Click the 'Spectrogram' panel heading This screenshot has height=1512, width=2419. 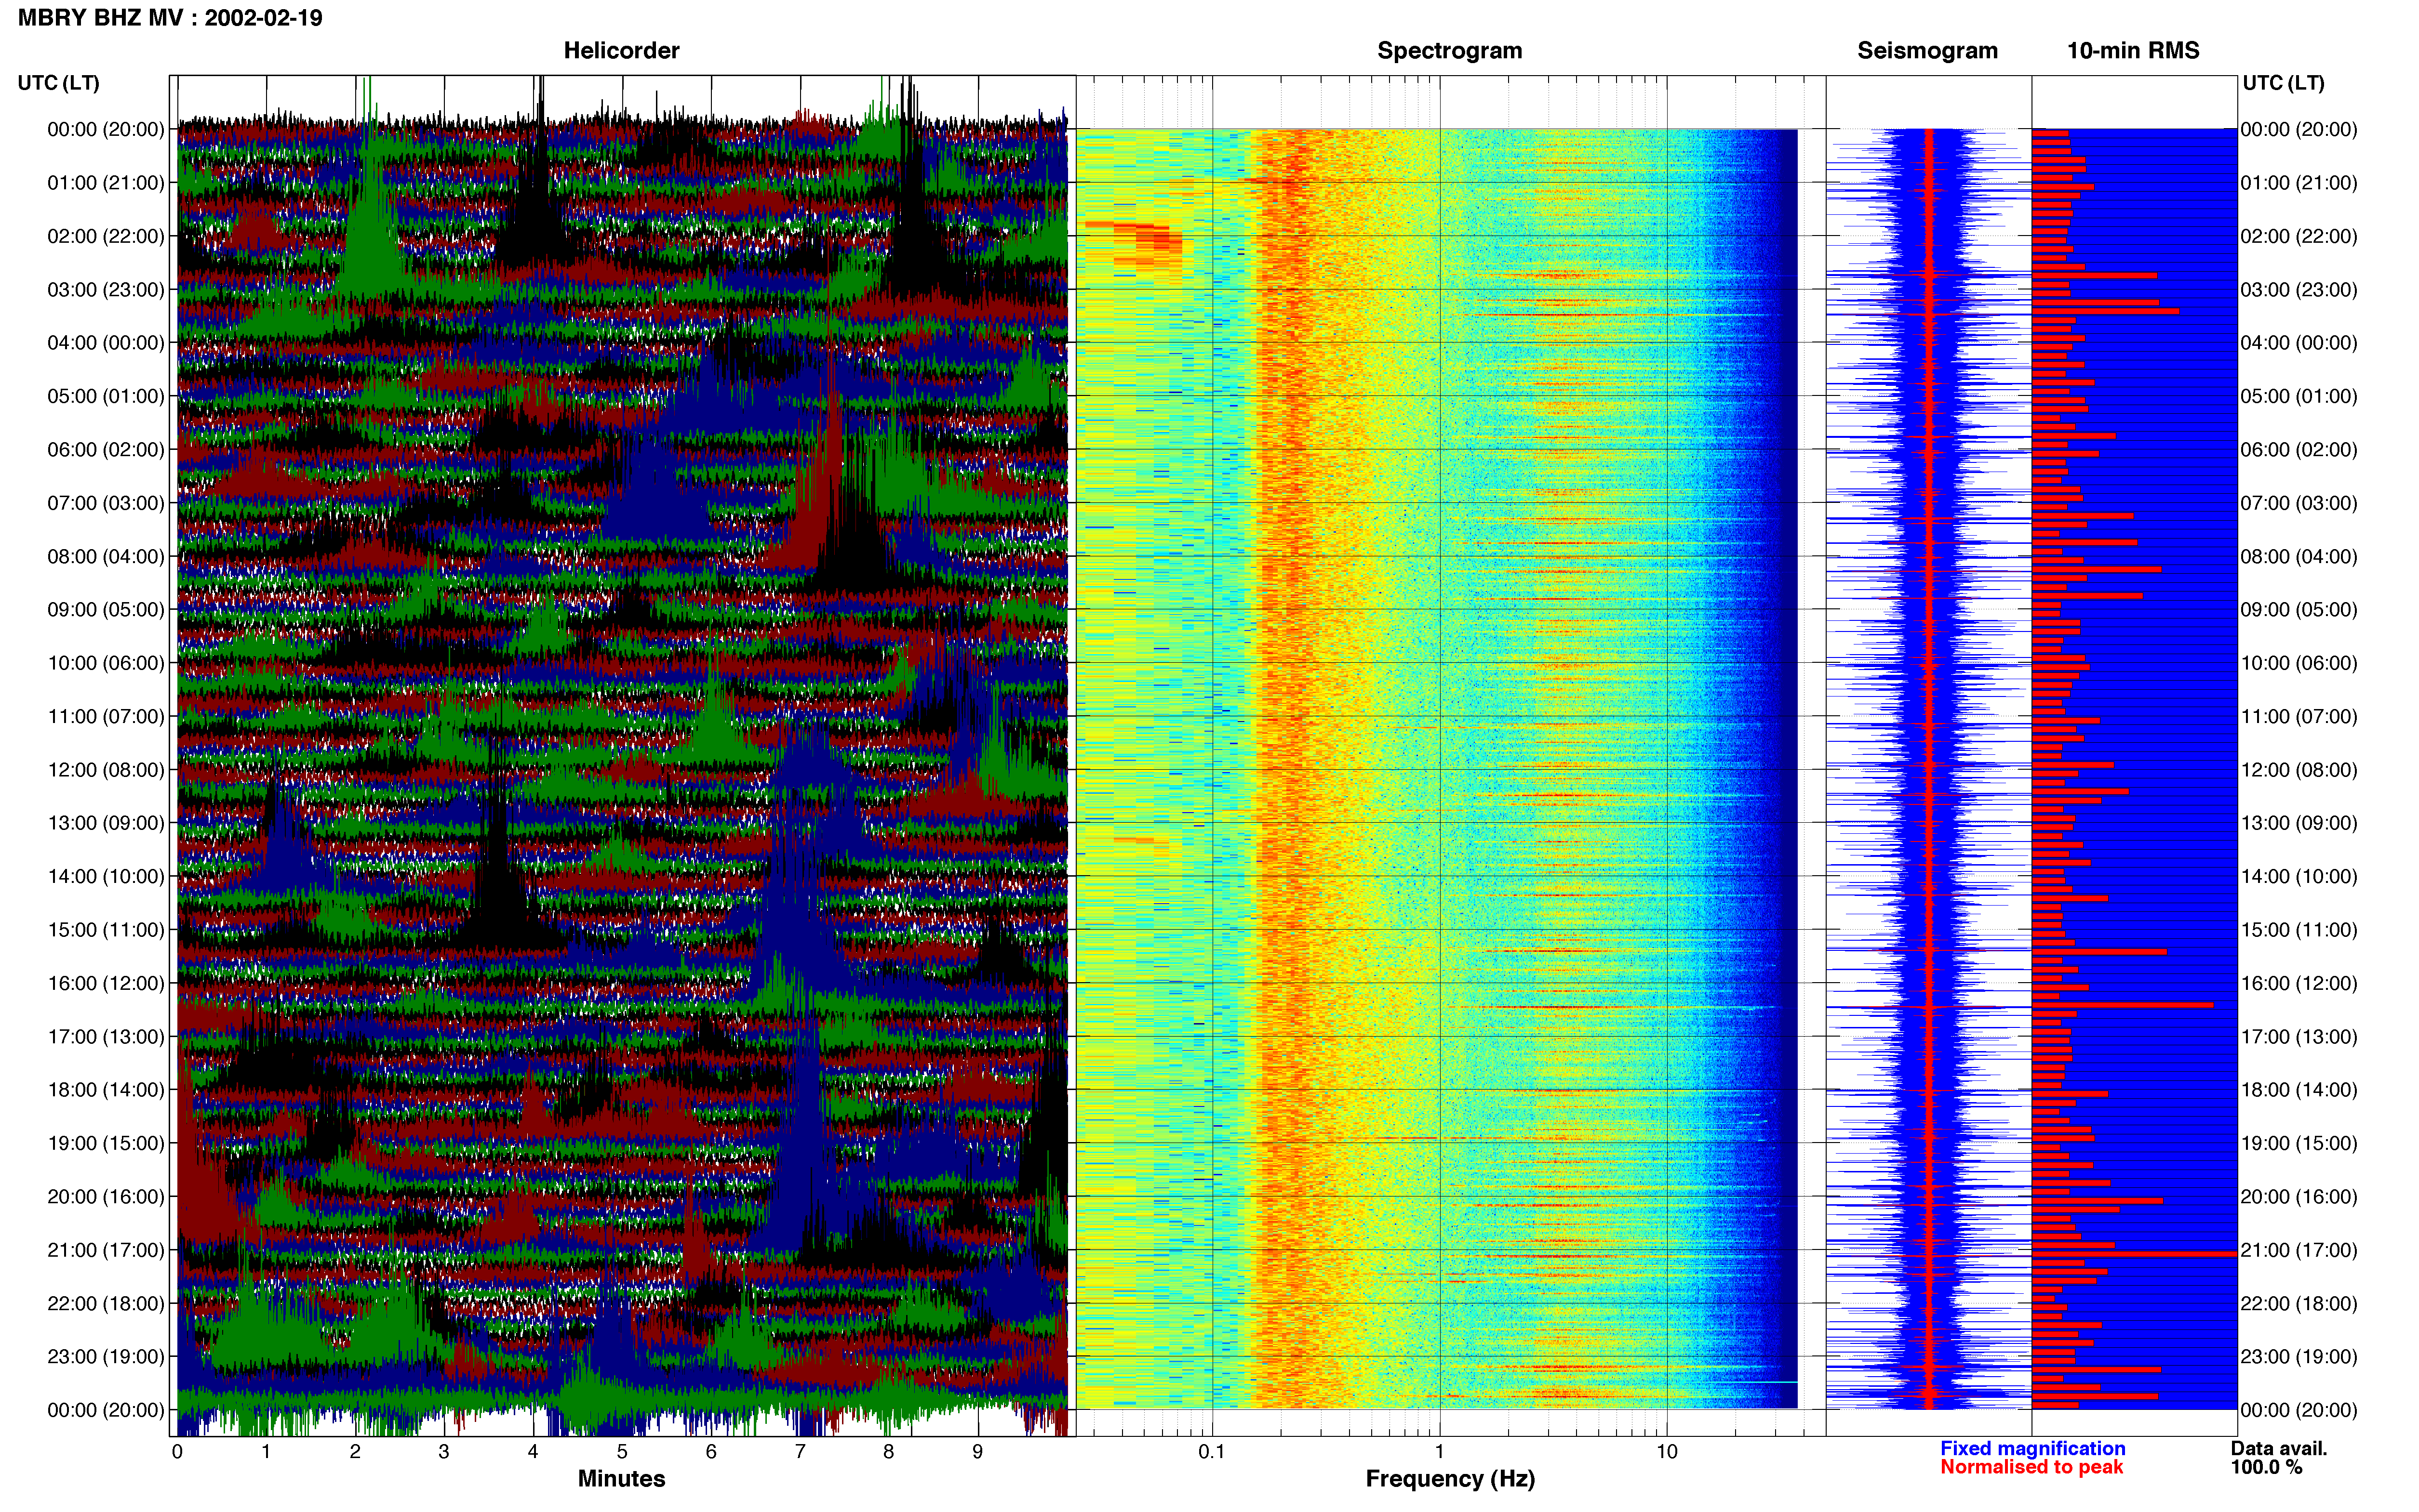pos(1450,51)
